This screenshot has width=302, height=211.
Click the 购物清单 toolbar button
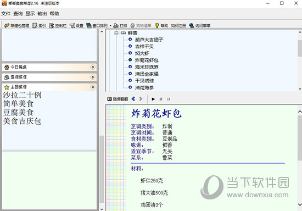coord(141,25)
